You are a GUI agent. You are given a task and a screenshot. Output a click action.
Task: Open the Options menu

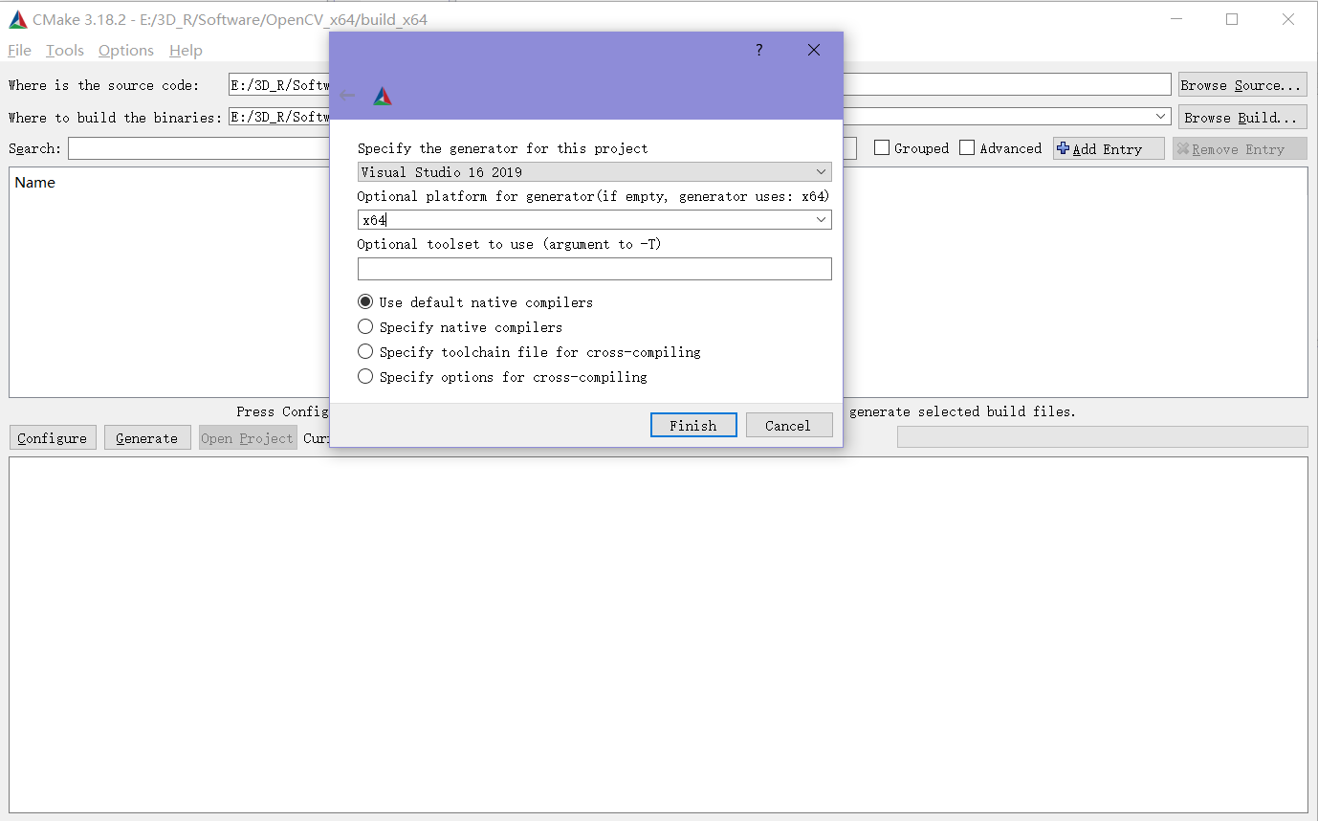pyautogui.click(x=125, y=50)
